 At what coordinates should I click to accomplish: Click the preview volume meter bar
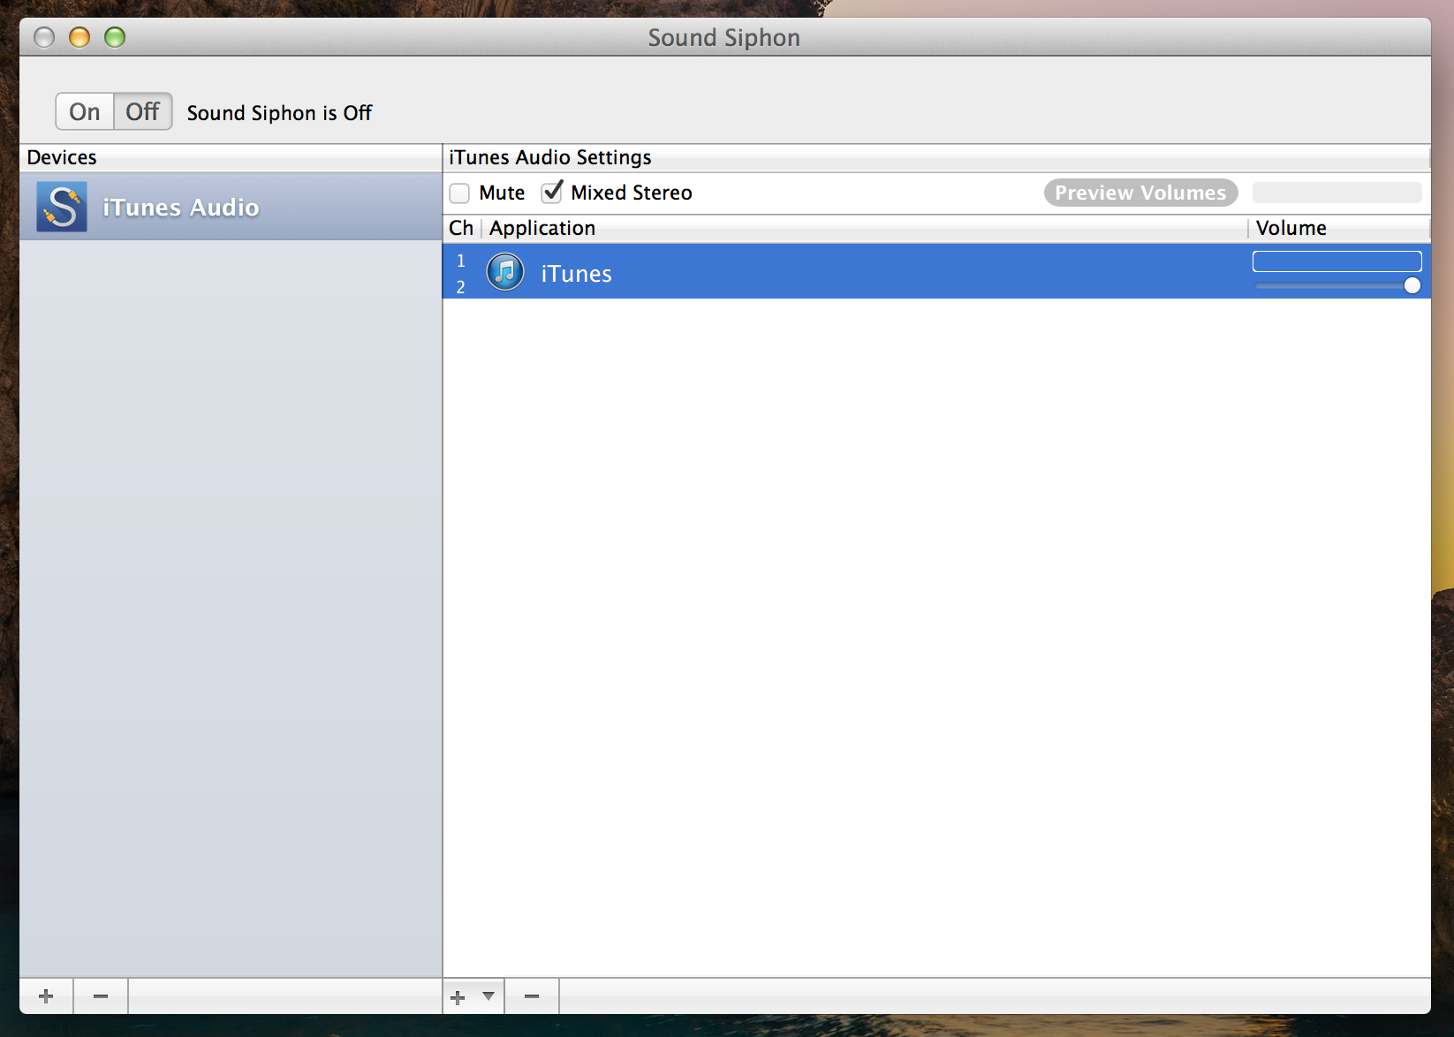[x=1337, y=193]
